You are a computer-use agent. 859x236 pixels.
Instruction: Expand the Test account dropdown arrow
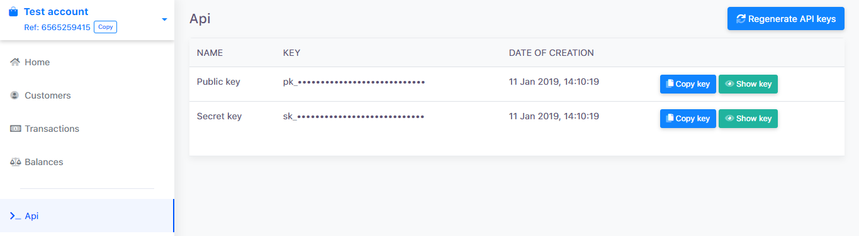pyautogui.click(x=164, y=19)
